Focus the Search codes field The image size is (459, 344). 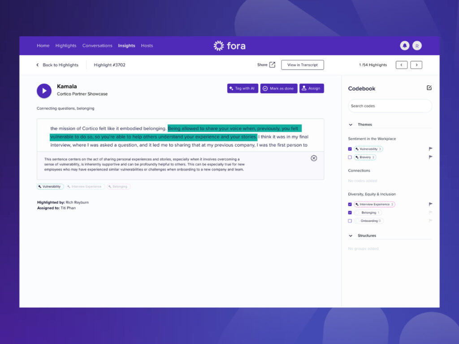coord(390,106)
